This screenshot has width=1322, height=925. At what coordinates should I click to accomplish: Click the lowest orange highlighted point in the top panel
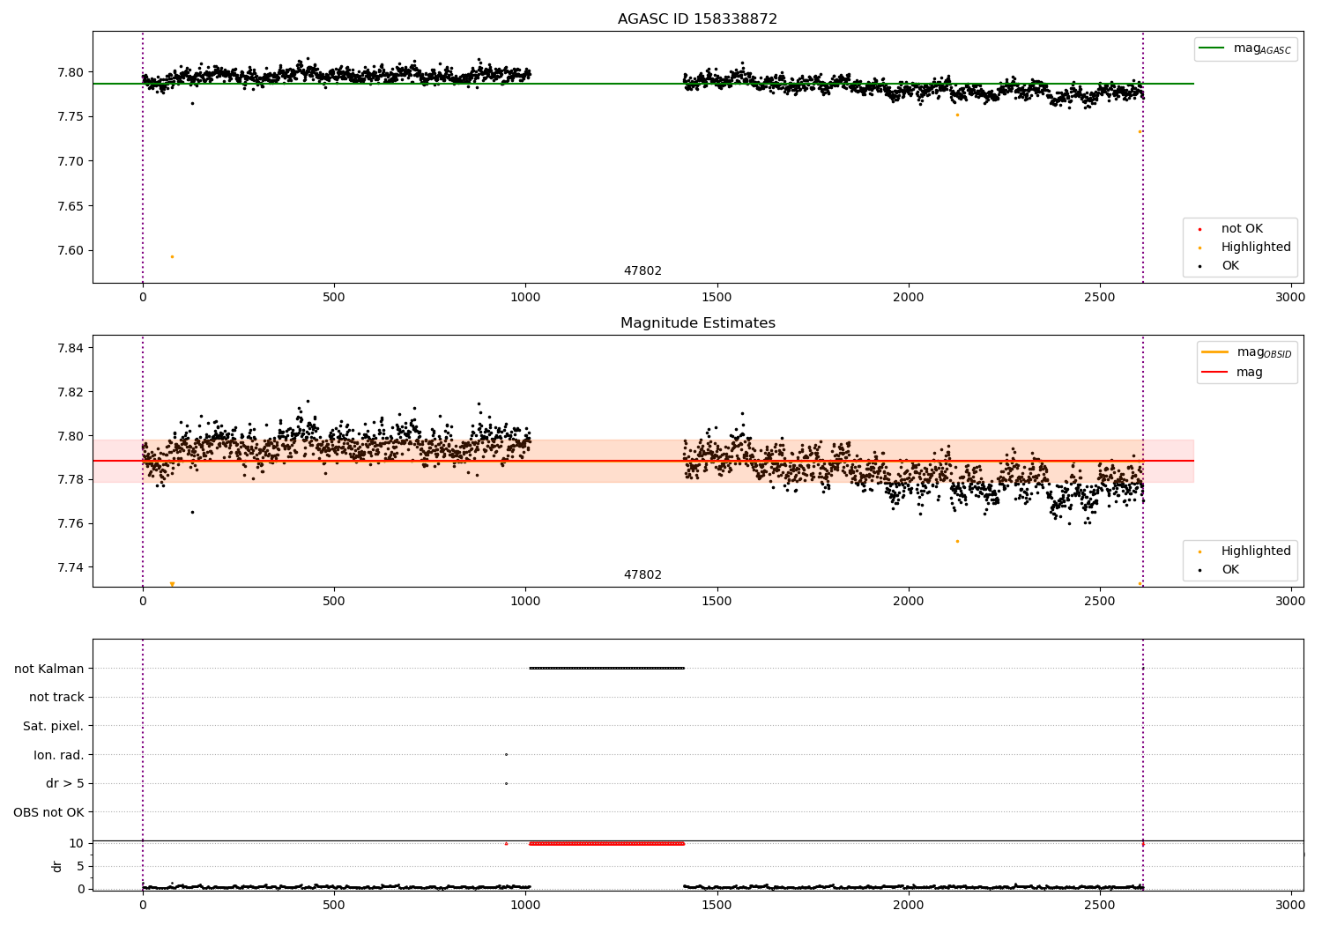[x=172, y=256]
